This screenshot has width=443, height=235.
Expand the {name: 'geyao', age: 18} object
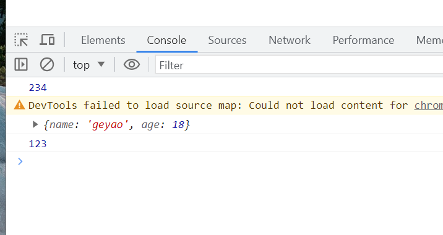tap(35, 124)
